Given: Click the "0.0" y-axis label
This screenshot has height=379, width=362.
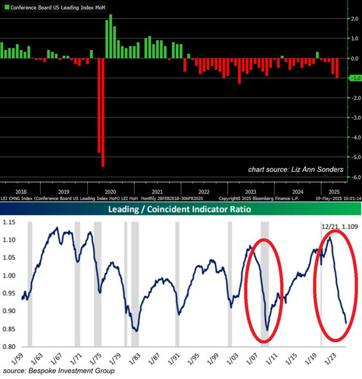Looking at the screenshot, I should 354,58.
